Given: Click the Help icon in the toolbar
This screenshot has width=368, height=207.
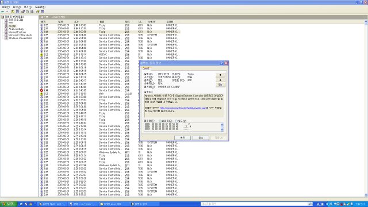Looking at the screenshot, I should 37,11.
